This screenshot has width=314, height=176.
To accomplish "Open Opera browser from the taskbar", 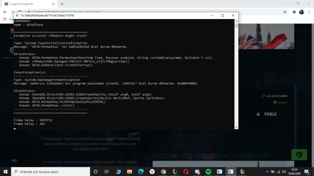I will (x=186, y=172).
